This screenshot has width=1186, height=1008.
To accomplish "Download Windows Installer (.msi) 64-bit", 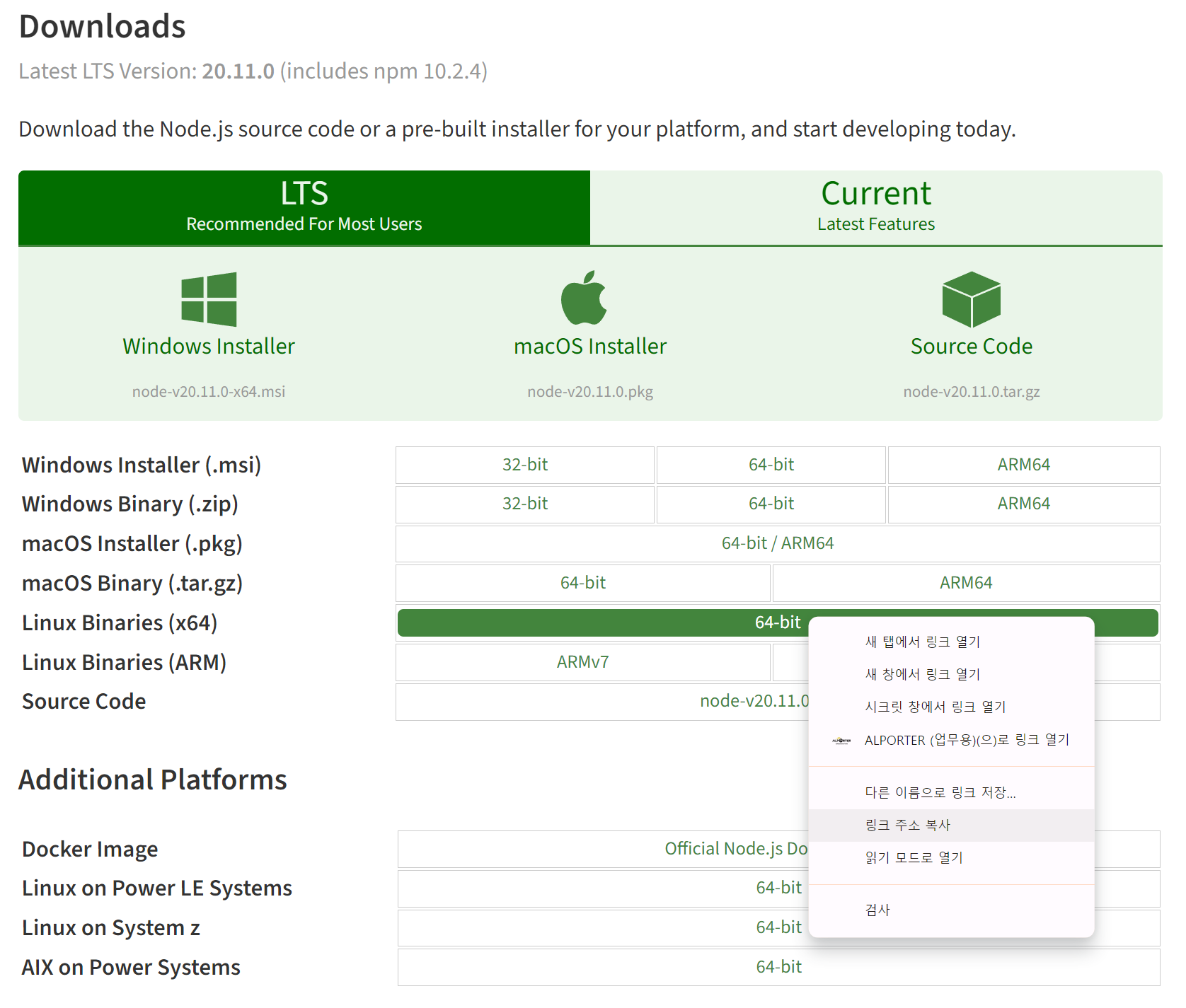I will point(771,465).
